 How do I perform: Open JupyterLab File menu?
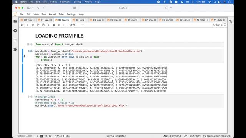point(22,15)
